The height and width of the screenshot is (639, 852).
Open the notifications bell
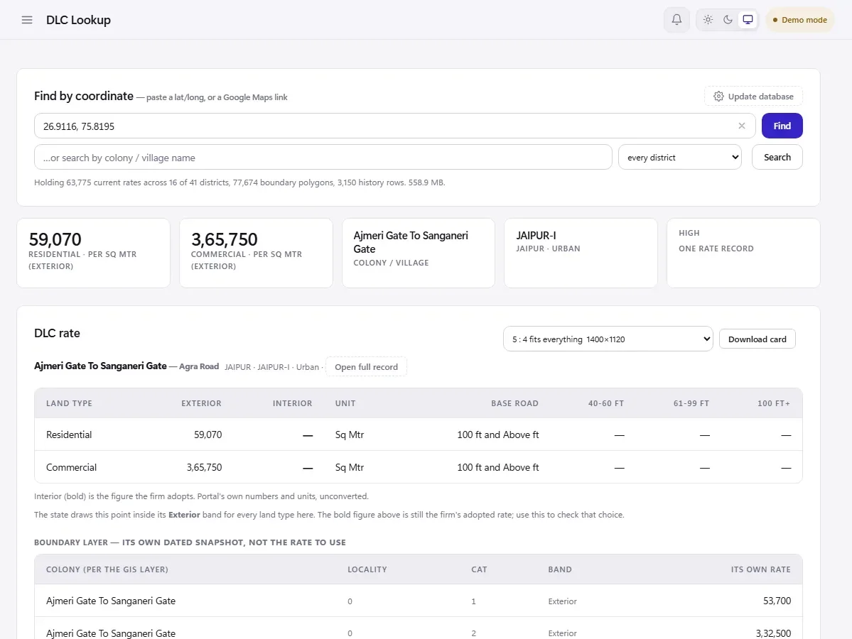(676, 20)
